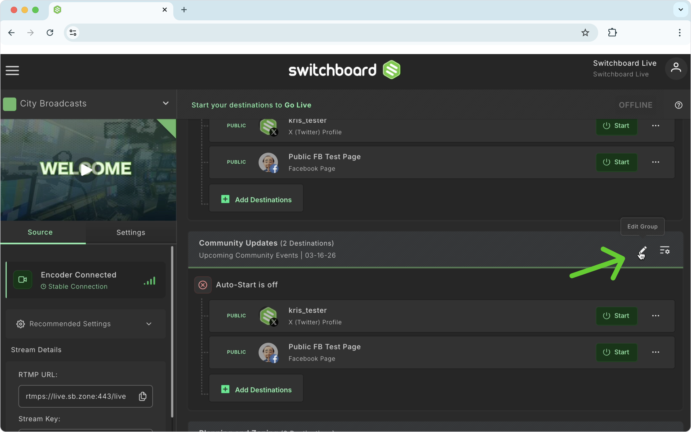
Task: Click the help question mark icon
Action: pyautogui.click(x=678, y=105)
